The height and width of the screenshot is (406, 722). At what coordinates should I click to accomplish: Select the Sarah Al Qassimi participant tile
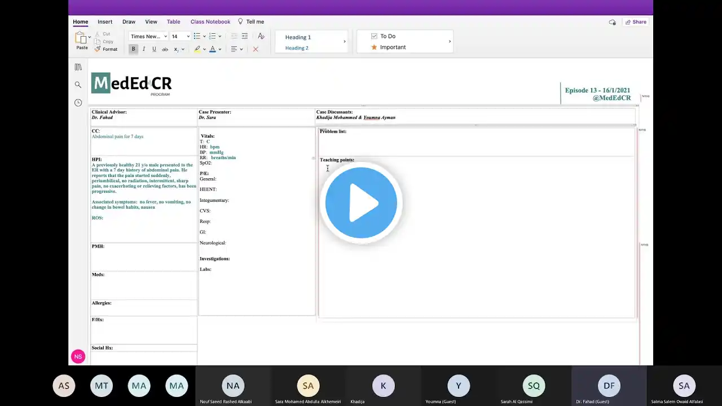click(534, 386)
